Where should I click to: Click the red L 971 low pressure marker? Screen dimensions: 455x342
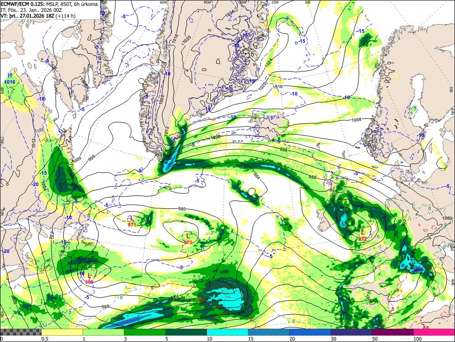point(132,221)
